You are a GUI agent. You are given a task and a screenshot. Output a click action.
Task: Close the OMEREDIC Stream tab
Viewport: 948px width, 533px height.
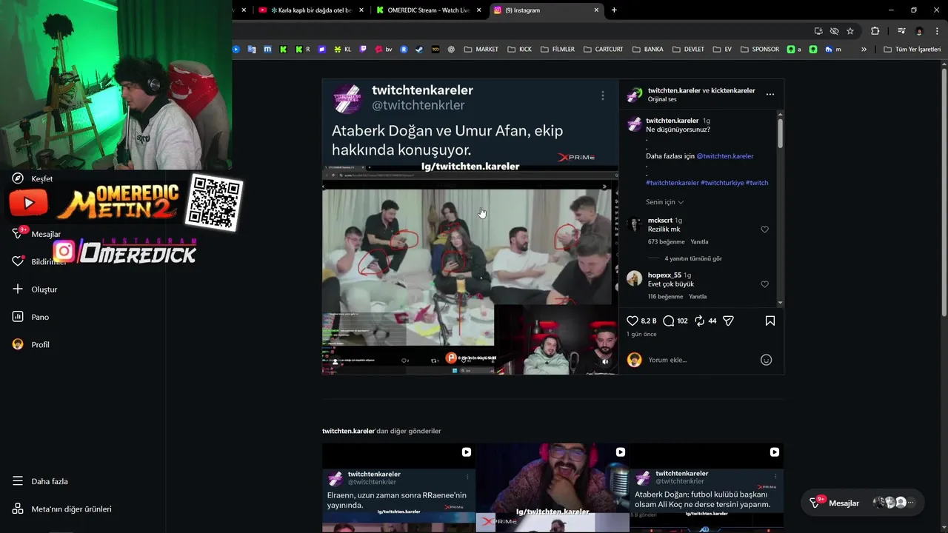click(479, 10)
